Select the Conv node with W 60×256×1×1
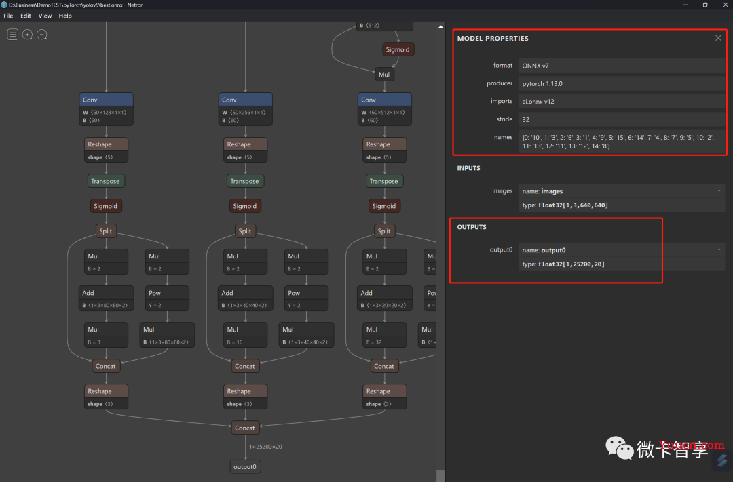This screenshot has height=482, width=733. click(x=246, y=109)
